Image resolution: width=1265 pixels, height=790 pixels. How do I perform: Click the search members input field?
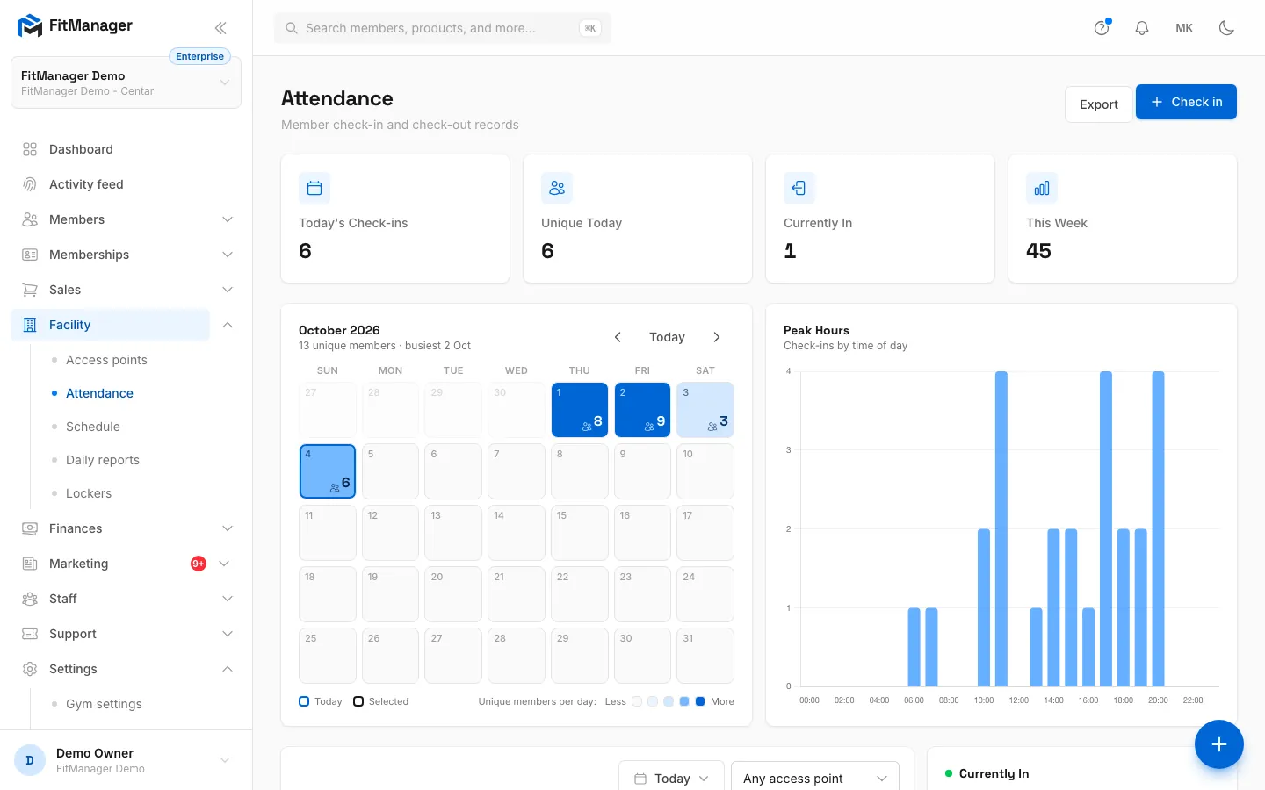pos(443,28)
